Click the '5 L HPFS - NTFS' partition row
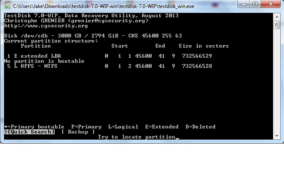The width and height of the screenshot is (284, 179). pyautogui.click(x=109, y=66)
